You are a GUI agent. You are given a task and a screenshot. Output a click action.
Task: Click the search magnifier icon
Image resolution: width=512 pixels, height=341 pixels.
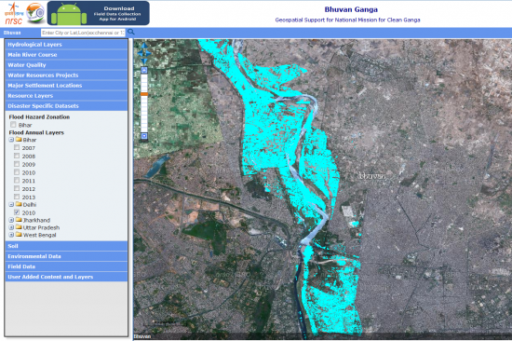tap(131, 32)
